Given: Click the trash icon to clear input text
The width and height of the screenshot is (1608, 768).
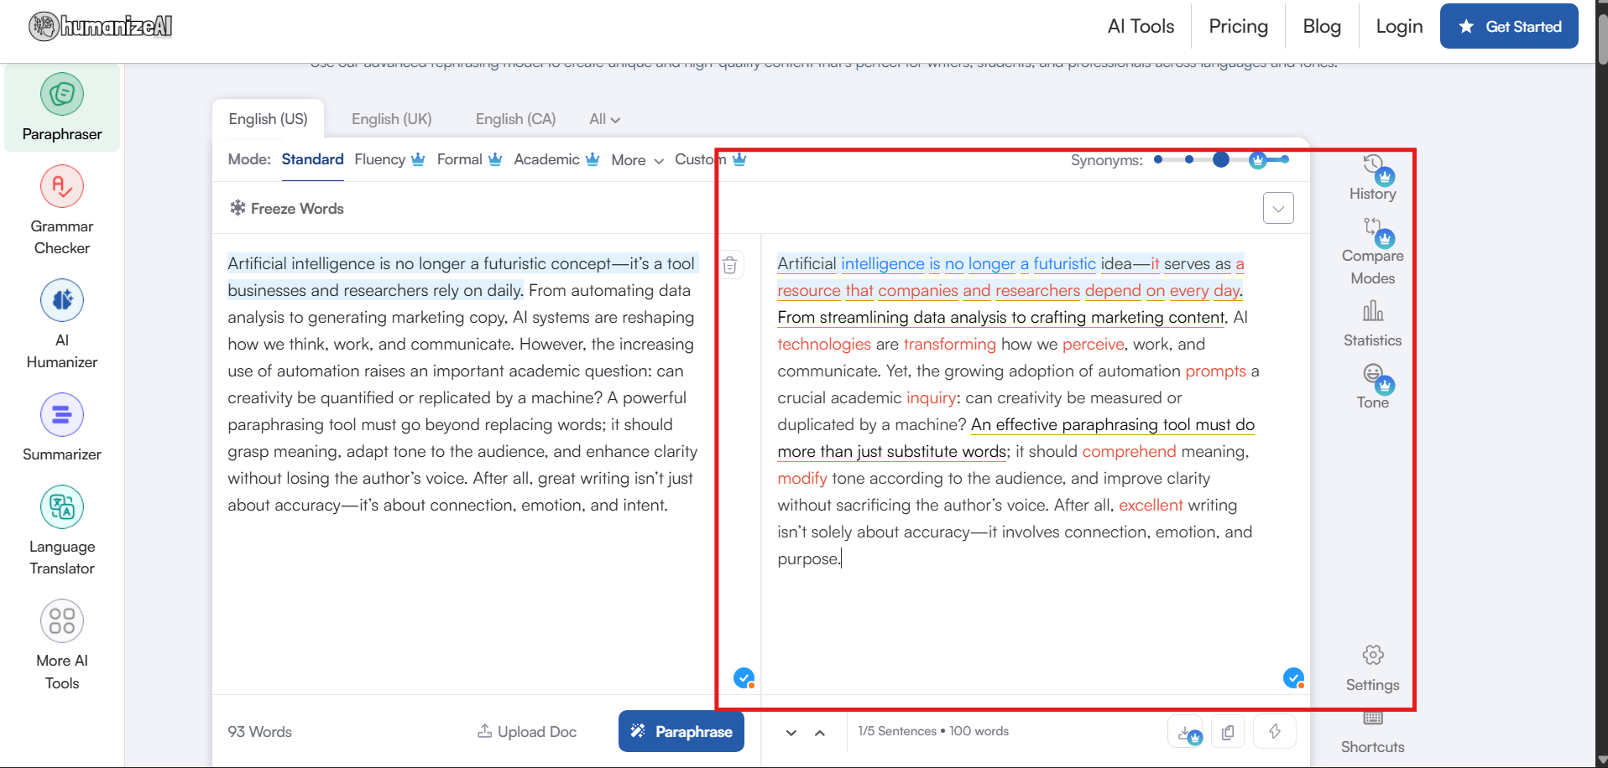Looking at the screenshot, I should coord(730,266).
